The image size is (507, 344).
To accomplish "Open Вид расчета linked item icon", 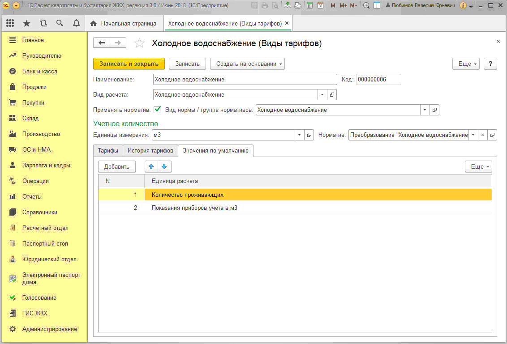I will coord(332,95).
